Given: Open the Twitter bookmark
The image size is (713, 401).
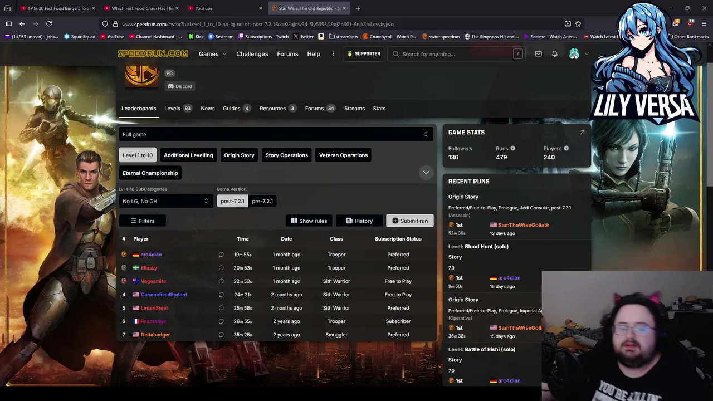Looking at the screenshot, I should click(x=303, y=37).
